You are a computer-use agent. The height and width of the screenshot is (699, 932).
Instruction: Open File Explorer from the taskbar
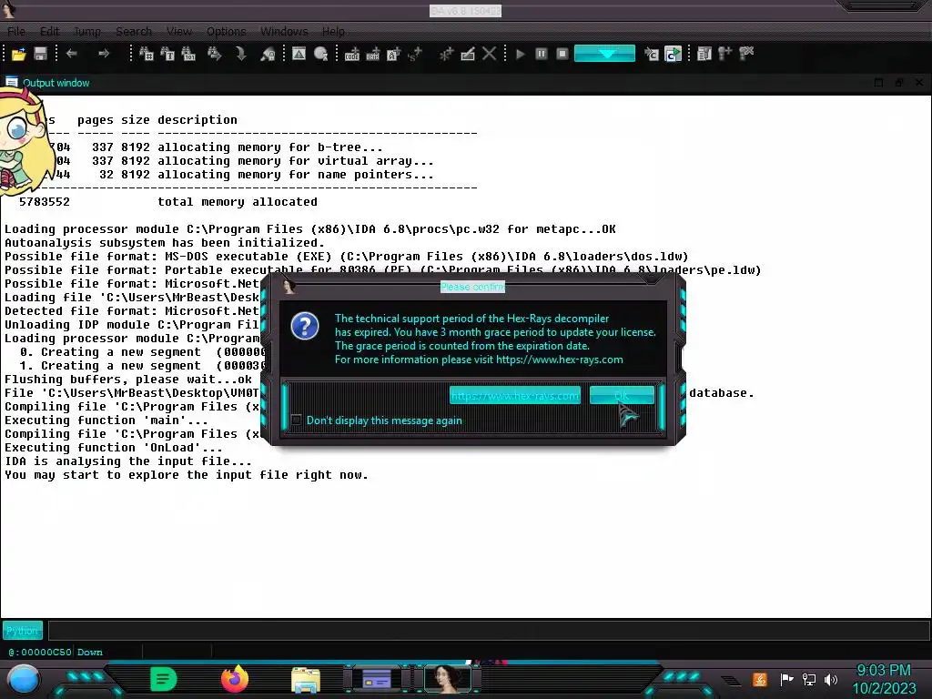coord(306,680)
